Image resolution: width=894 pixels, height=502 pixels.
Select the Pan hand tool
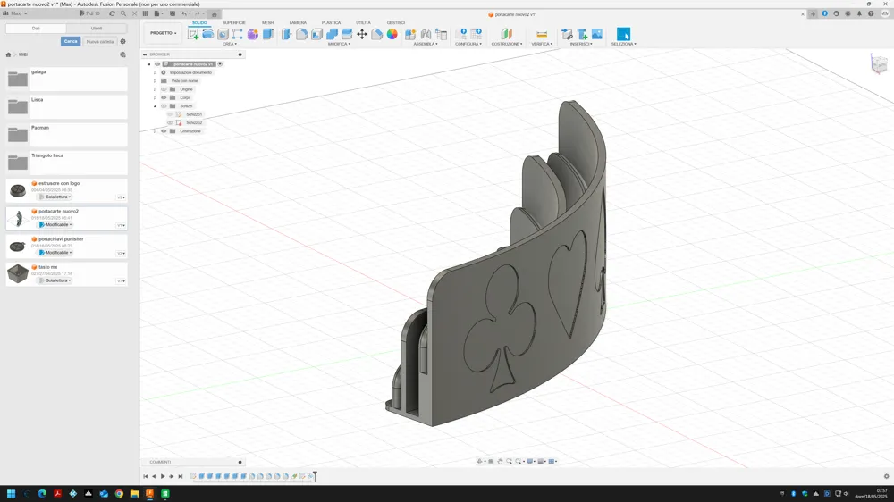click(500, 462)
